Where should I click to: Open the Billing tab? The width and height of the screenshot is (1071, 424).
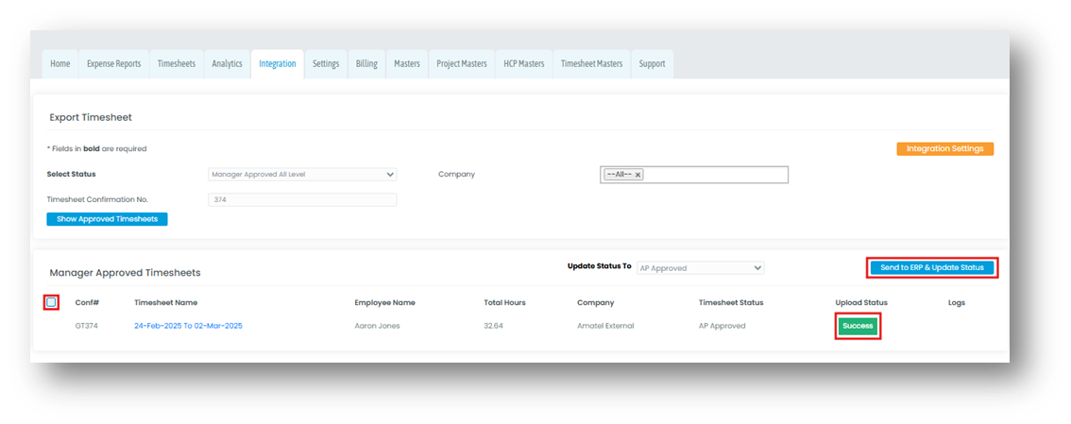[366, 64]
